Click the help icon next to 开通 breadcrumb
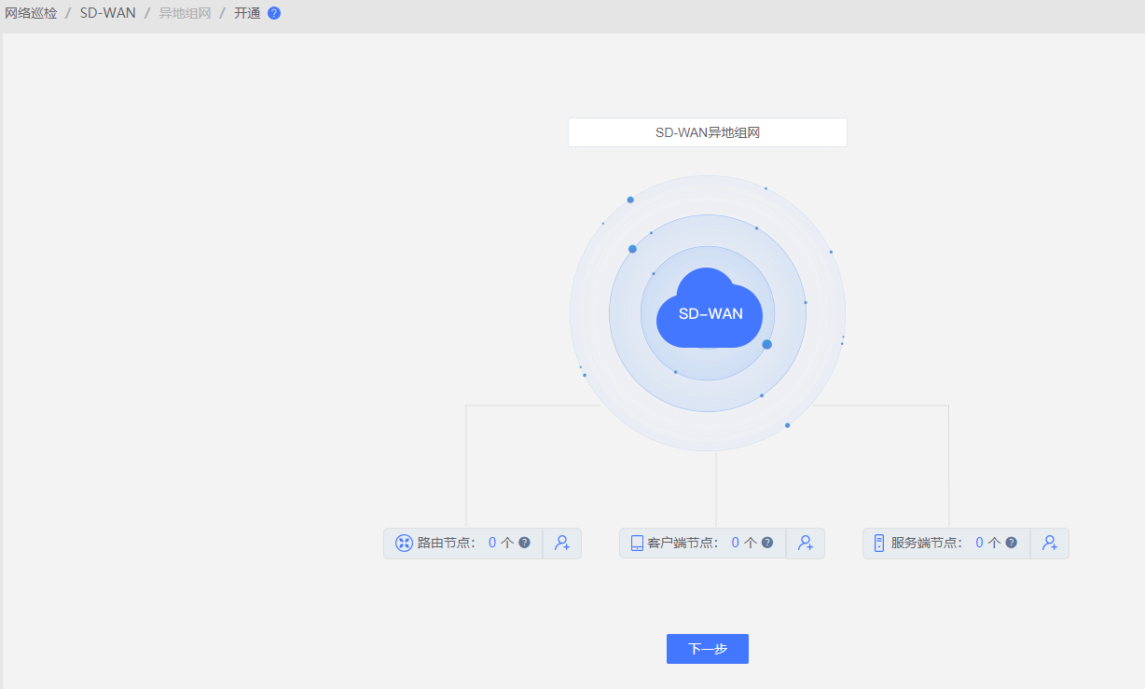This screenshot has height=689, width=1145. pyautogui.click(x=274, y=13)
